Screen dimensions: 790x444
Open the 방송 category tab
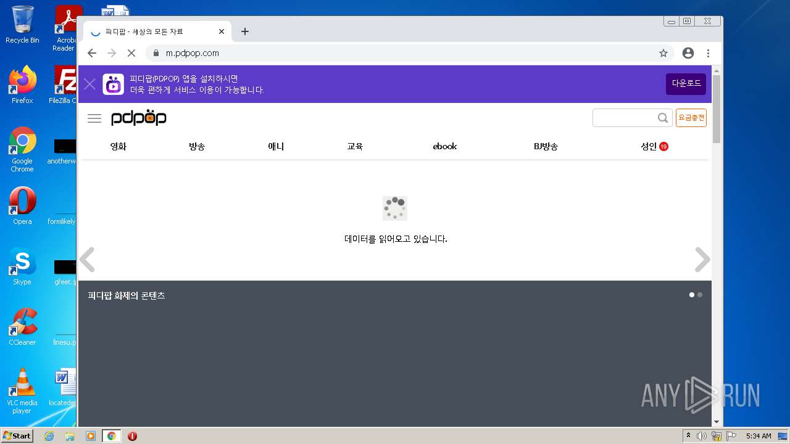click(197, 146)
